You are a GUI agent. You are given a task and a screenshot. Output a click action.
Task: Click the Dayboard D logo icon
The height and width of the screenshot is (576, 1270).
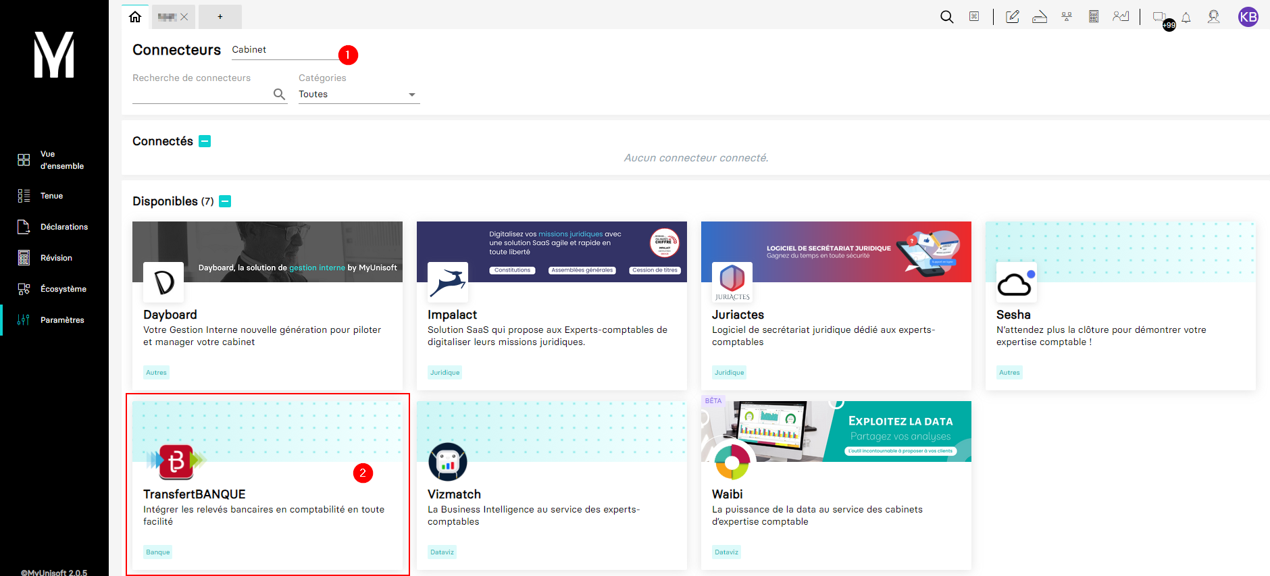click(163, 282)
